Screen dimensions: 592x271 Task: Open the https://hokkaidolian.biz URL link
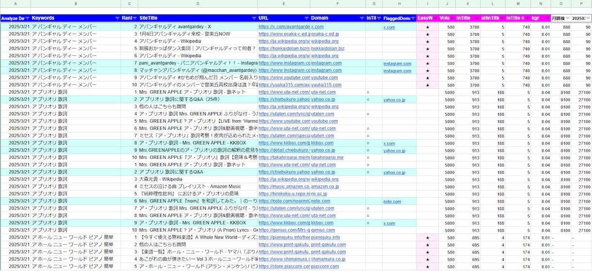coord(284,48)
